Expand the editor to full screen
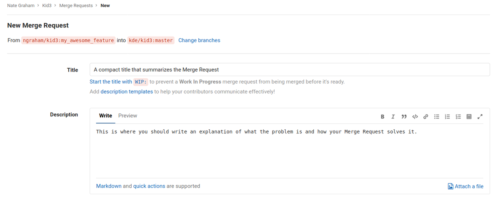Image resolution: width=500 pixels, height=208 pixels. pos(480,117)
